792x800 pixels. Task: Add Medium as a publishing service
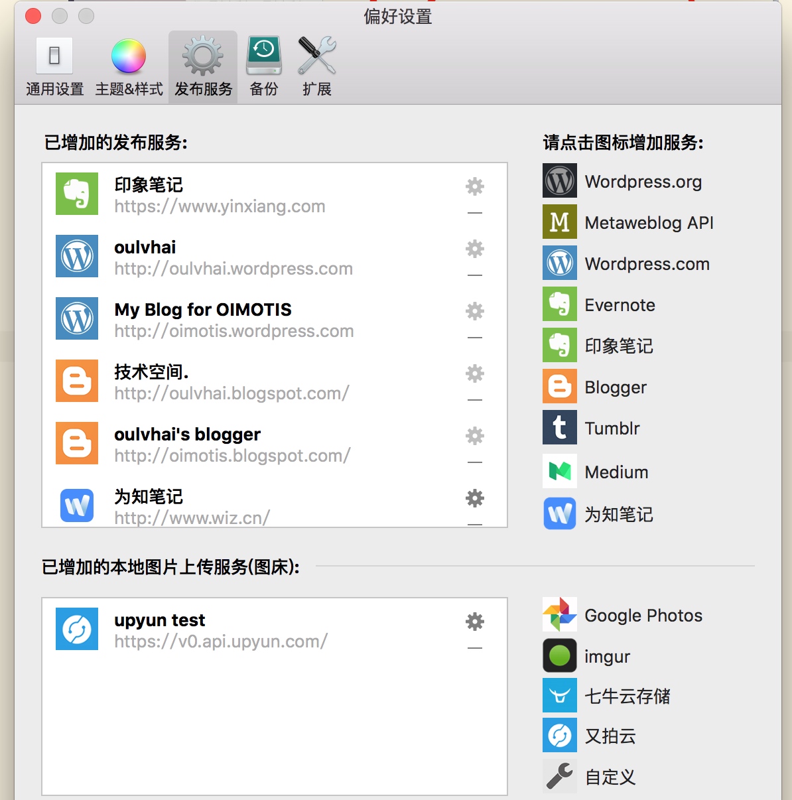[560, 472]
